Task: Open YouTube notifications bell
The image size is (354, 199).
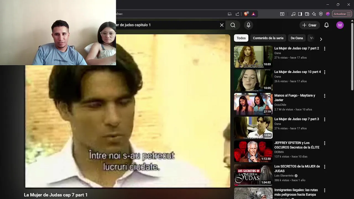Action: (x=326, y=25)
